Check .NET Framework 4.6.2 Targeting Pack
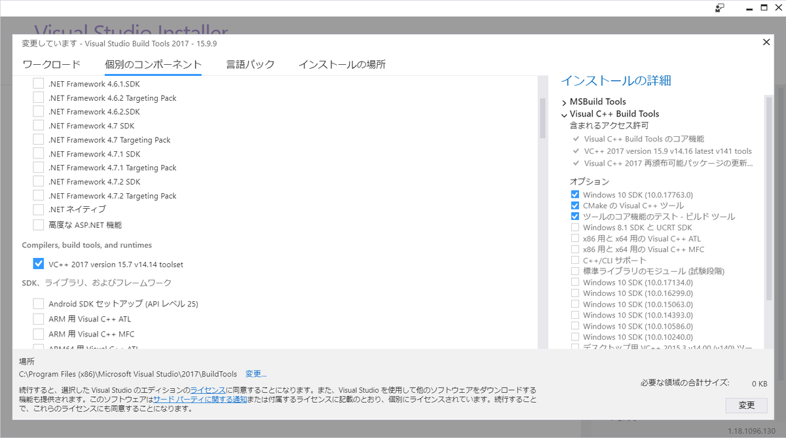This screenshot has height=438, width=786. point(38,97)
